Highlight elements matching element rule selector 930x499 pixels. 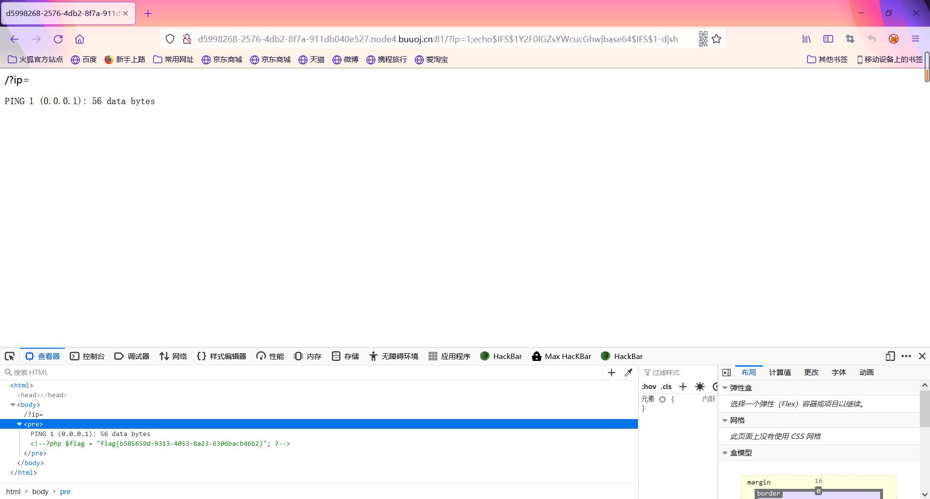coord(662,399)
